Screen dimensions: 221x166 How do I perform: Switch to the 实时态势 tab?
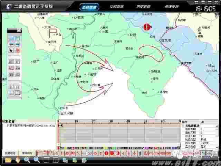pyautogui.click(x=117, y=7)
